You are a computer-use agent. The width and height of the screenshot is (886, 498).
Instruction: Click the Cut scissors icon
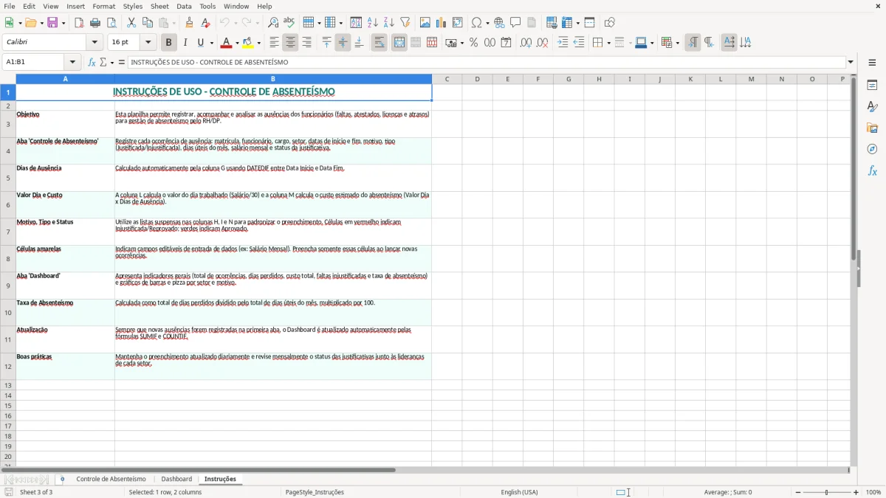[x=131, y=23]
